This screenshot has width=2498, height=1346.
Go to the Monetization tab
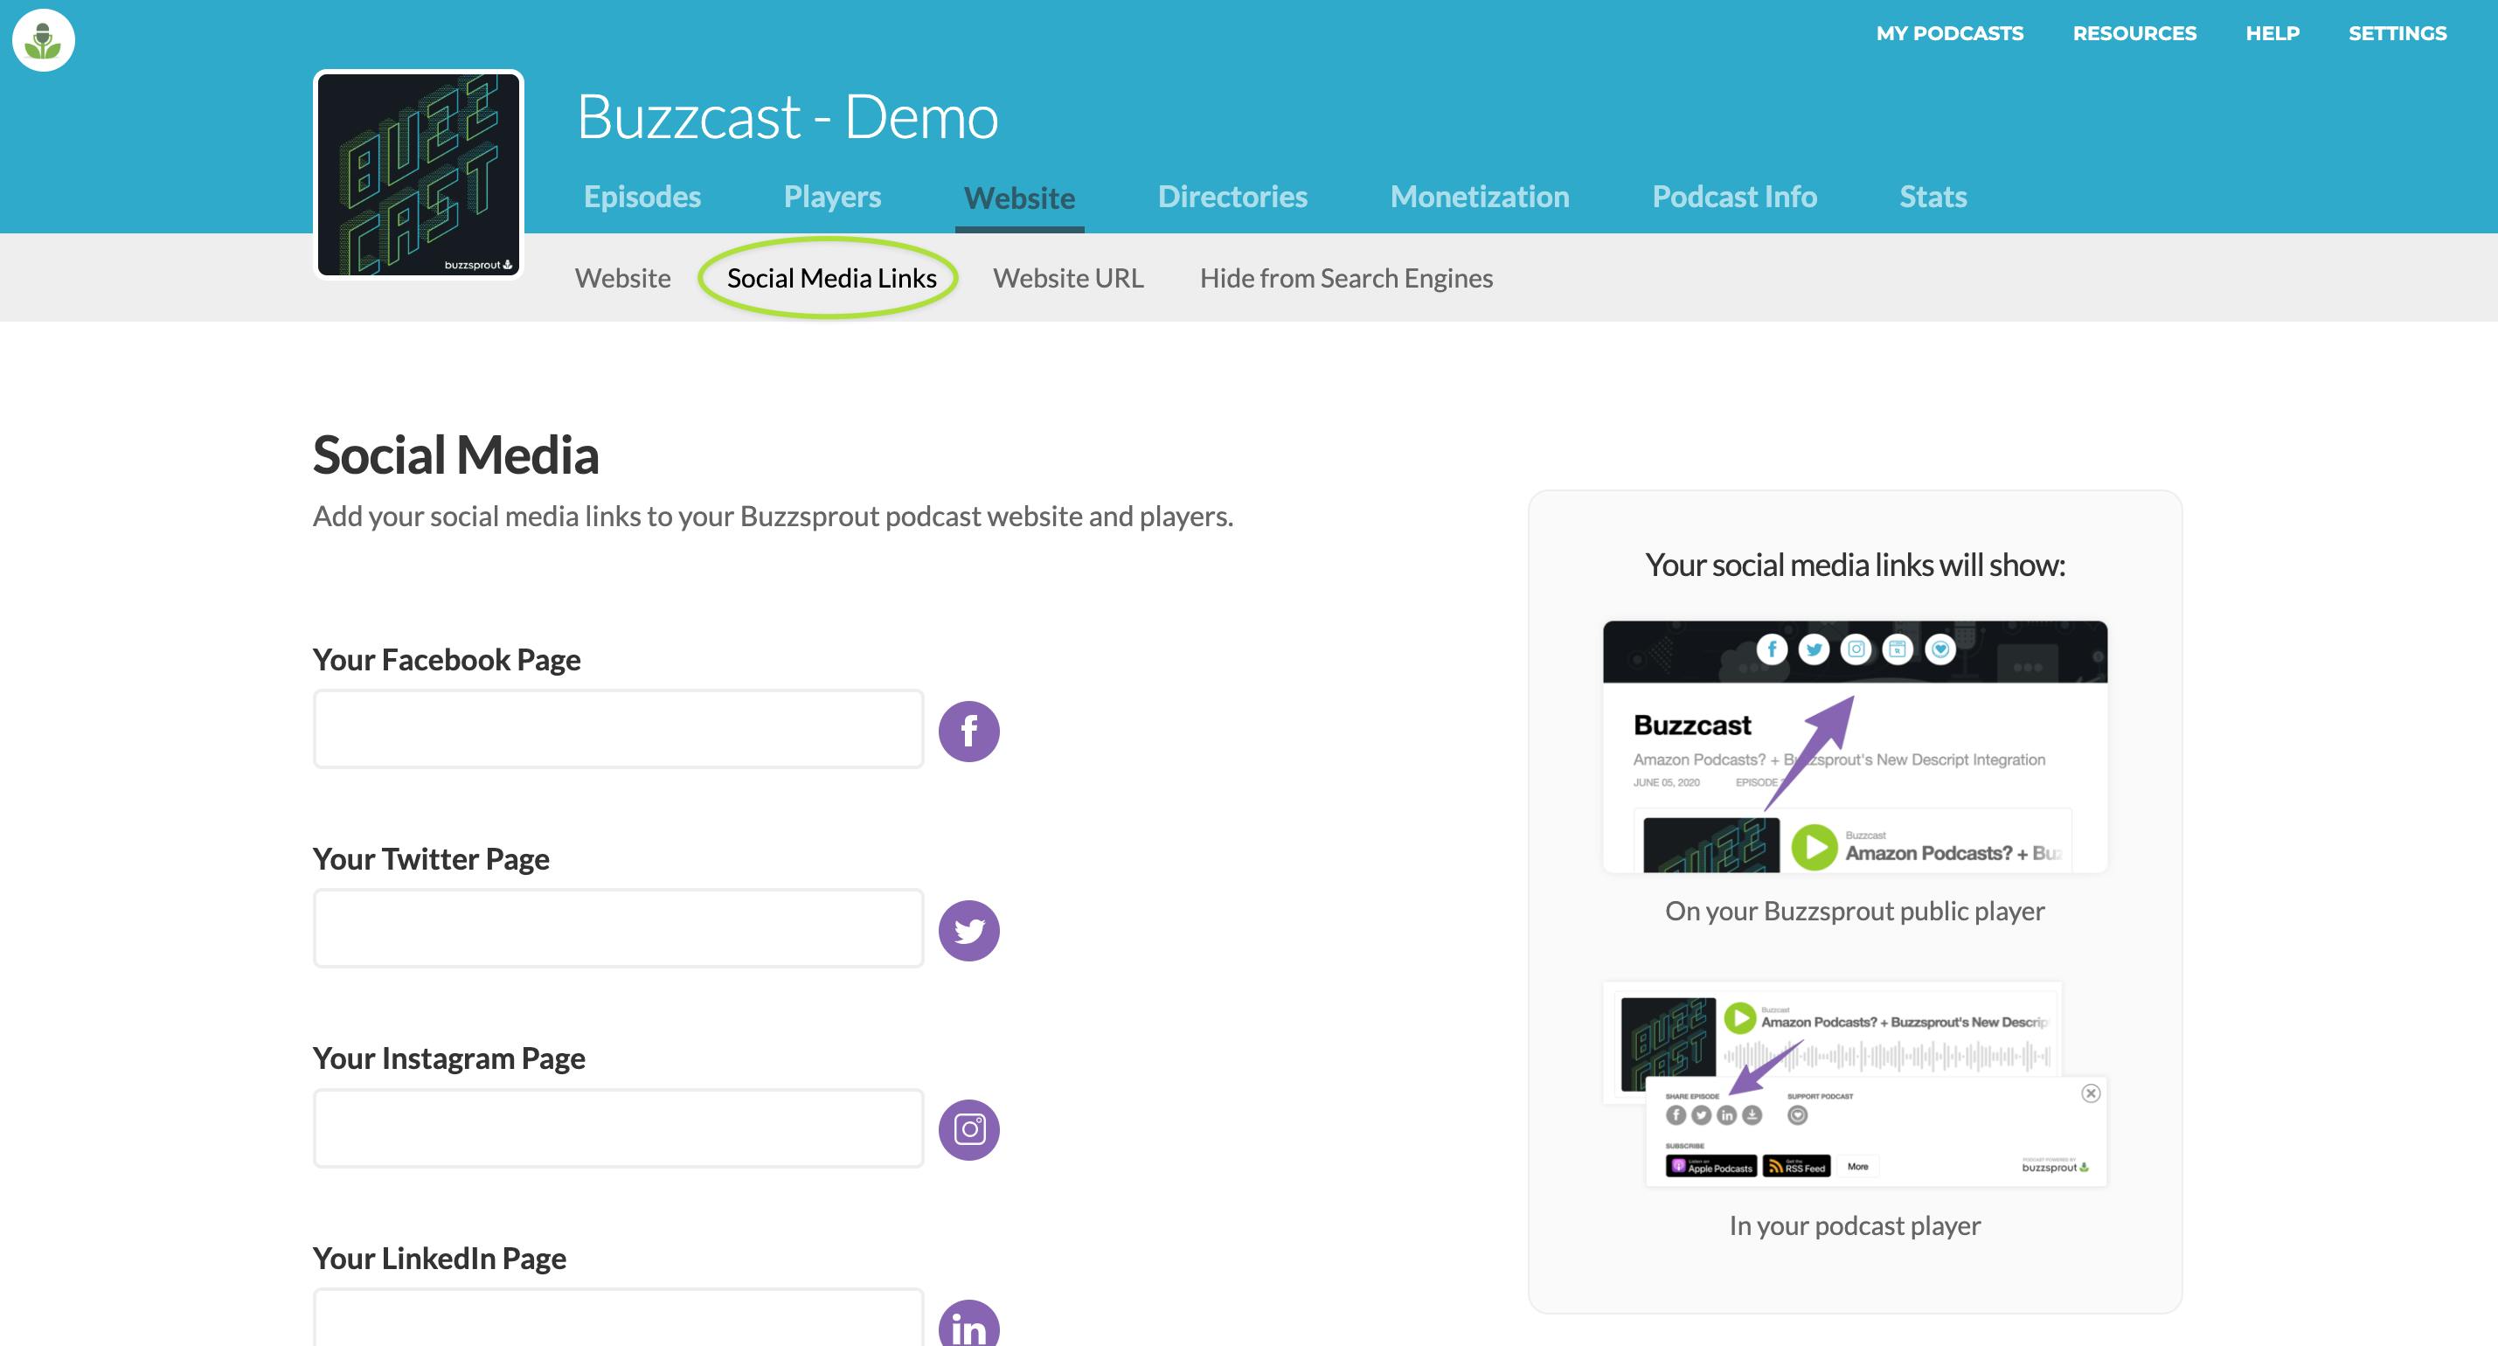(x=1479, y=197)
